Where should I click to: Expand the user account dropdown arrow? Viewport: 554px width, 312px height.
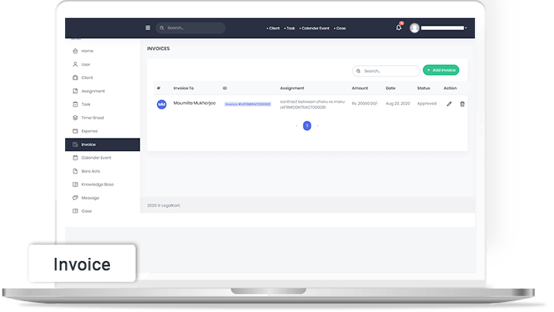tap(466, 28)
